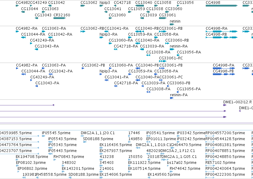Click protein CG42718-PA

pos(126,83)
